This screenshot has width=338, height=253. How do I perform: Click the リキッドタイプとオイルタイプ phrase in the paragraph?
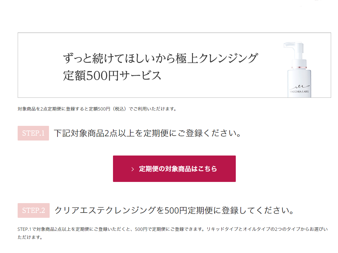238,229
